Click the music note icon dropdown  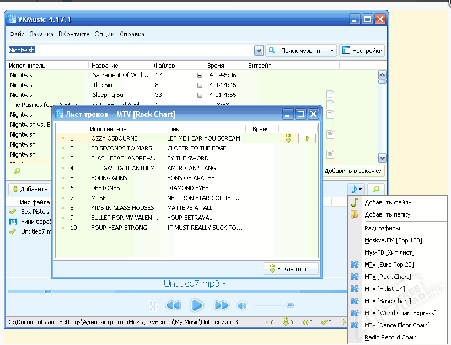[x=355, y=189]
